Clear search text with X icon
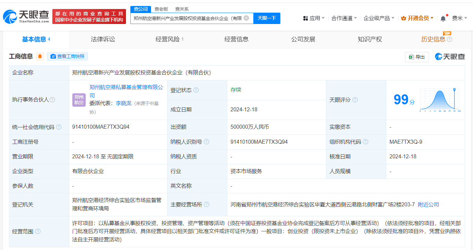473x250 pixels. tap(246, 18)
